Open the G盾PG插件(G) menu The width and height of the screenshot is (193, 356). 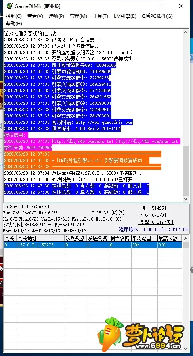157,16
